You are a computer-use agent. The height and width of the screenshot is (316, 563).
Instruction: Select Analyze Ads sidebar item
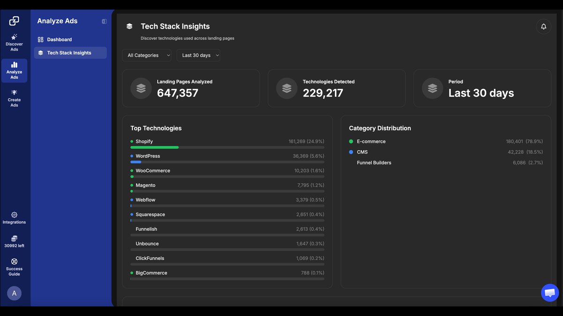click(14, 70)
